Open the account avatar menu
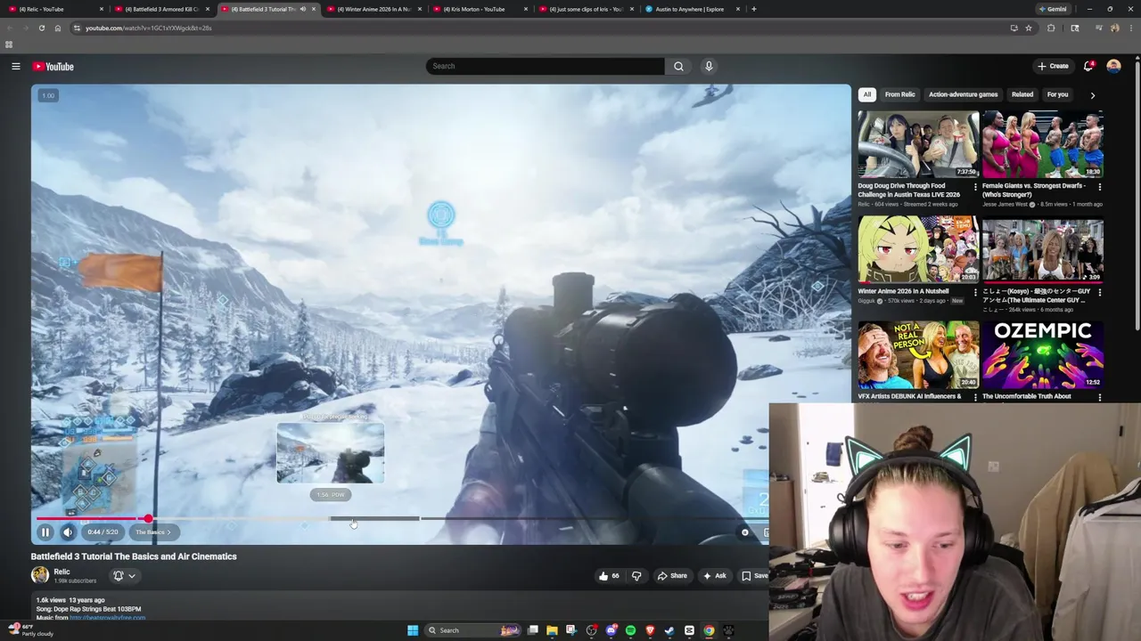The height and width of the screenshot is (641, 1141). coord(1113,66)
